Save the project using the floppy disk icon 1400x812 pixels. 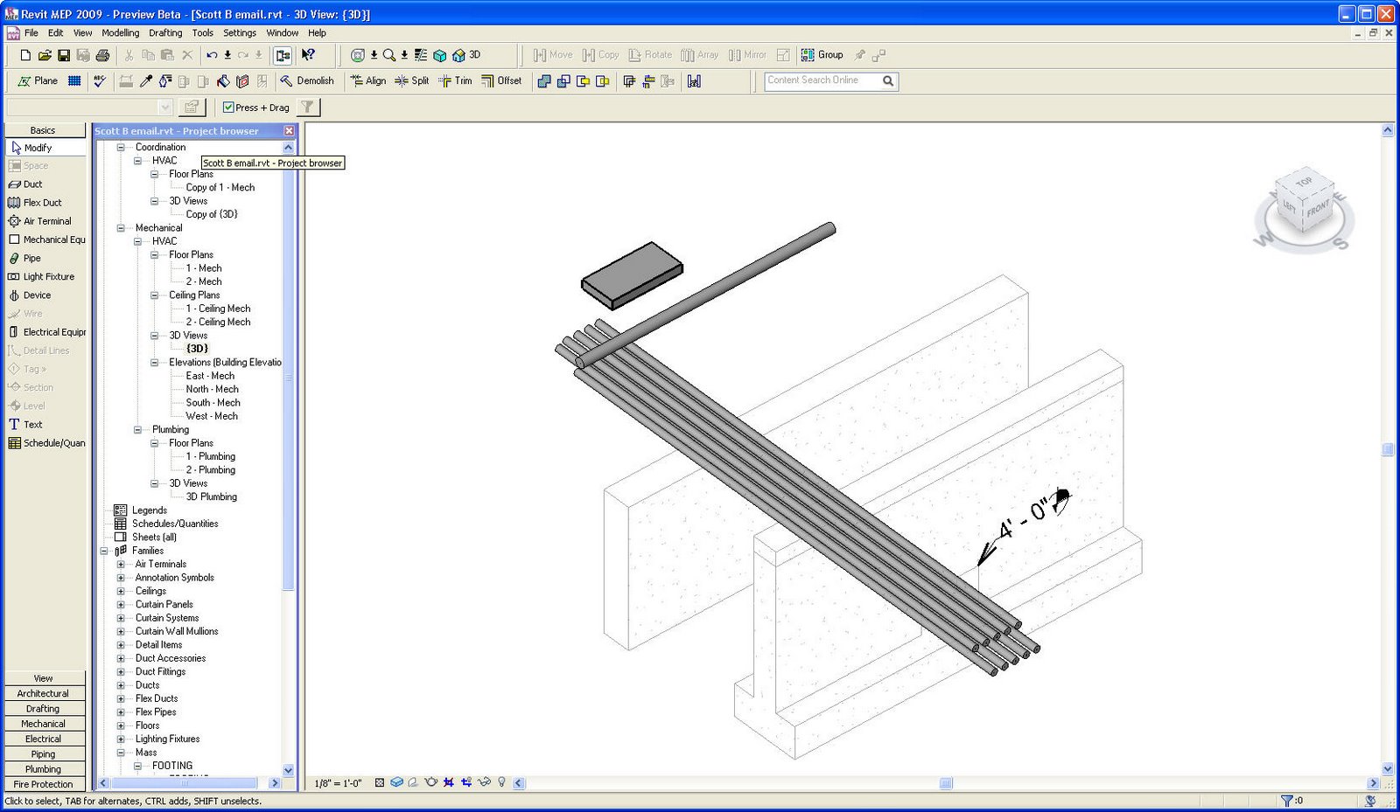[x=64, y=55]
